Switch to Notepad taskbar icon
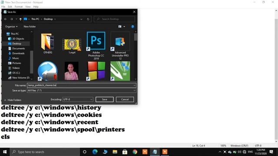 click(155, 152)
